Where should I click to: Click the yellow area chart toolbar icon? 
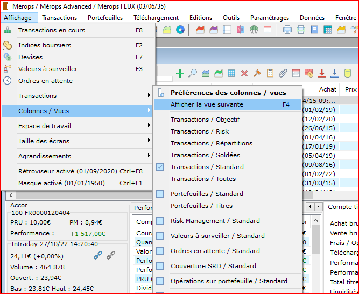(341, 30)
